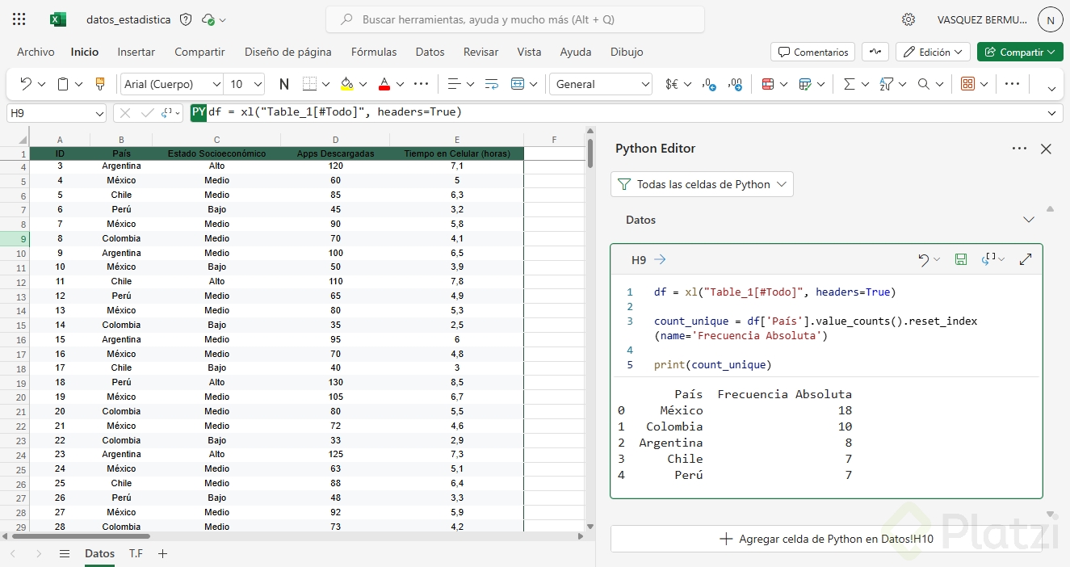The width and height of the screenshot is (1070, 567).
Task: Expand the Python code editor with arrows icon
Action: click(x=1026, y=259)
